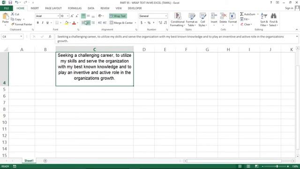Screen dimensions: 300x169
Task: Cut the selected cell contents
Action: (x=15, y=14)
